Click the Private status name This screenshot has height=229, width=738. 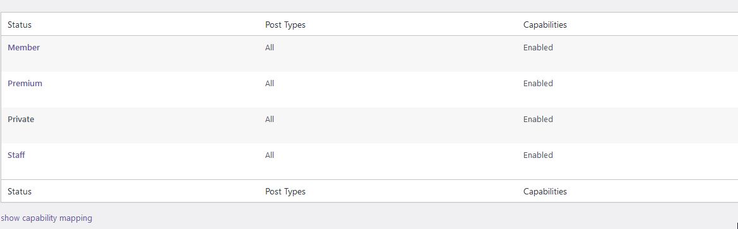pos(21,119)
